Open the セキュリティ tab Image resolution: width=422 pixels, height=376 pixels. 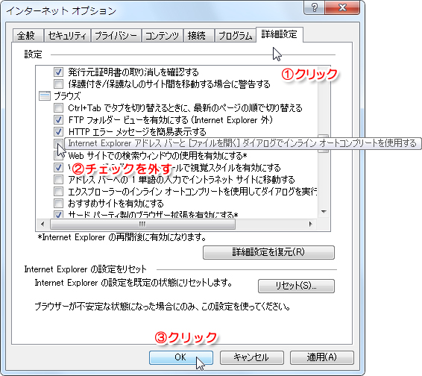(67, 36)
